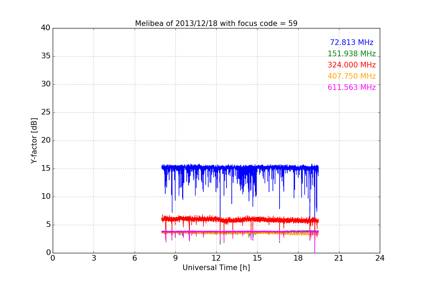
Task: Select the 151.938 MHz legend label
Action: 352,54
